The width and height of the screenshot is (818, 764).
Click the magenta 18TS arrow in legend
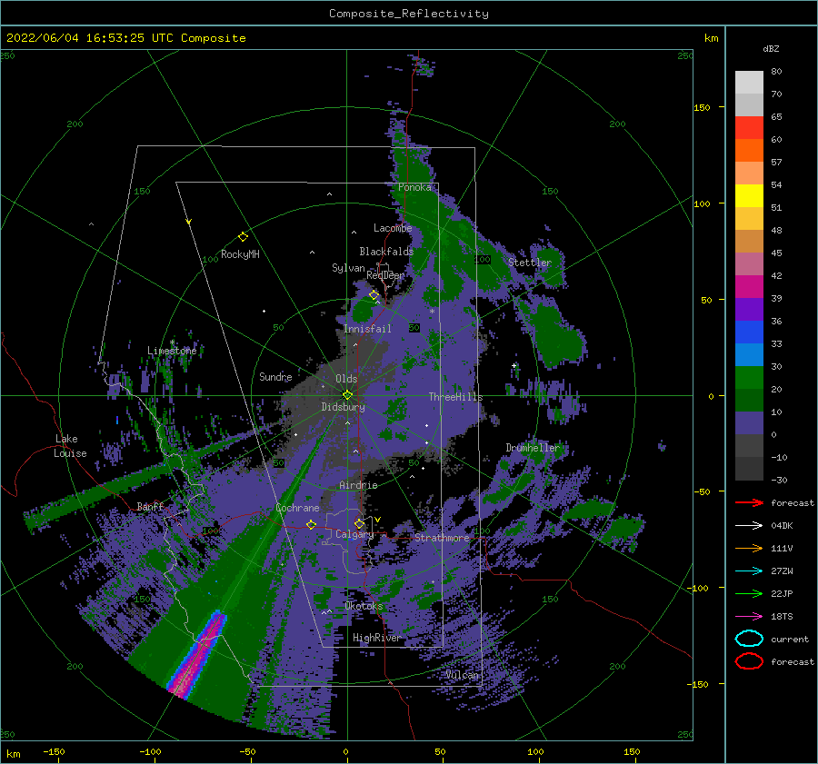(749, 617)
